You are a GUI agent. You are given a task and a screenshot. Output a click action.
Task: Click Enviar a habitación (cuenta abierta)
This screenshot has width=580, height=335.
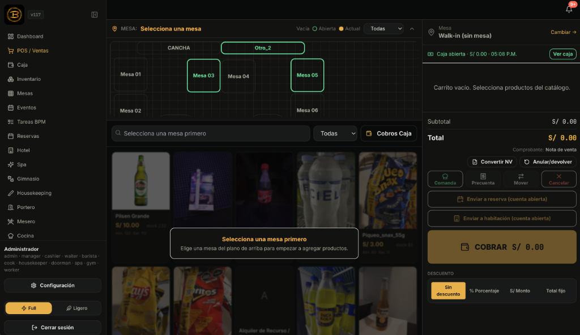[502, 219]
